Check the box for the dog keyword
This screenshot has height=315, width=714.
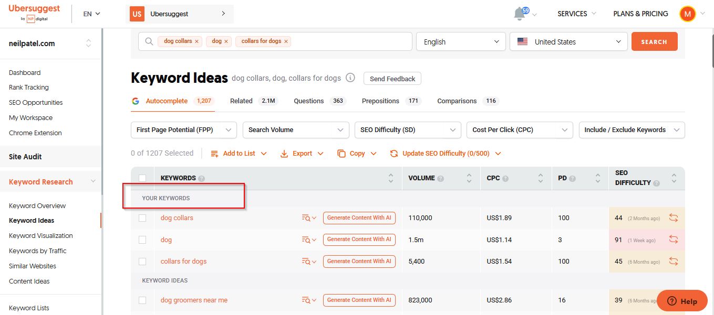pos(142,240)
